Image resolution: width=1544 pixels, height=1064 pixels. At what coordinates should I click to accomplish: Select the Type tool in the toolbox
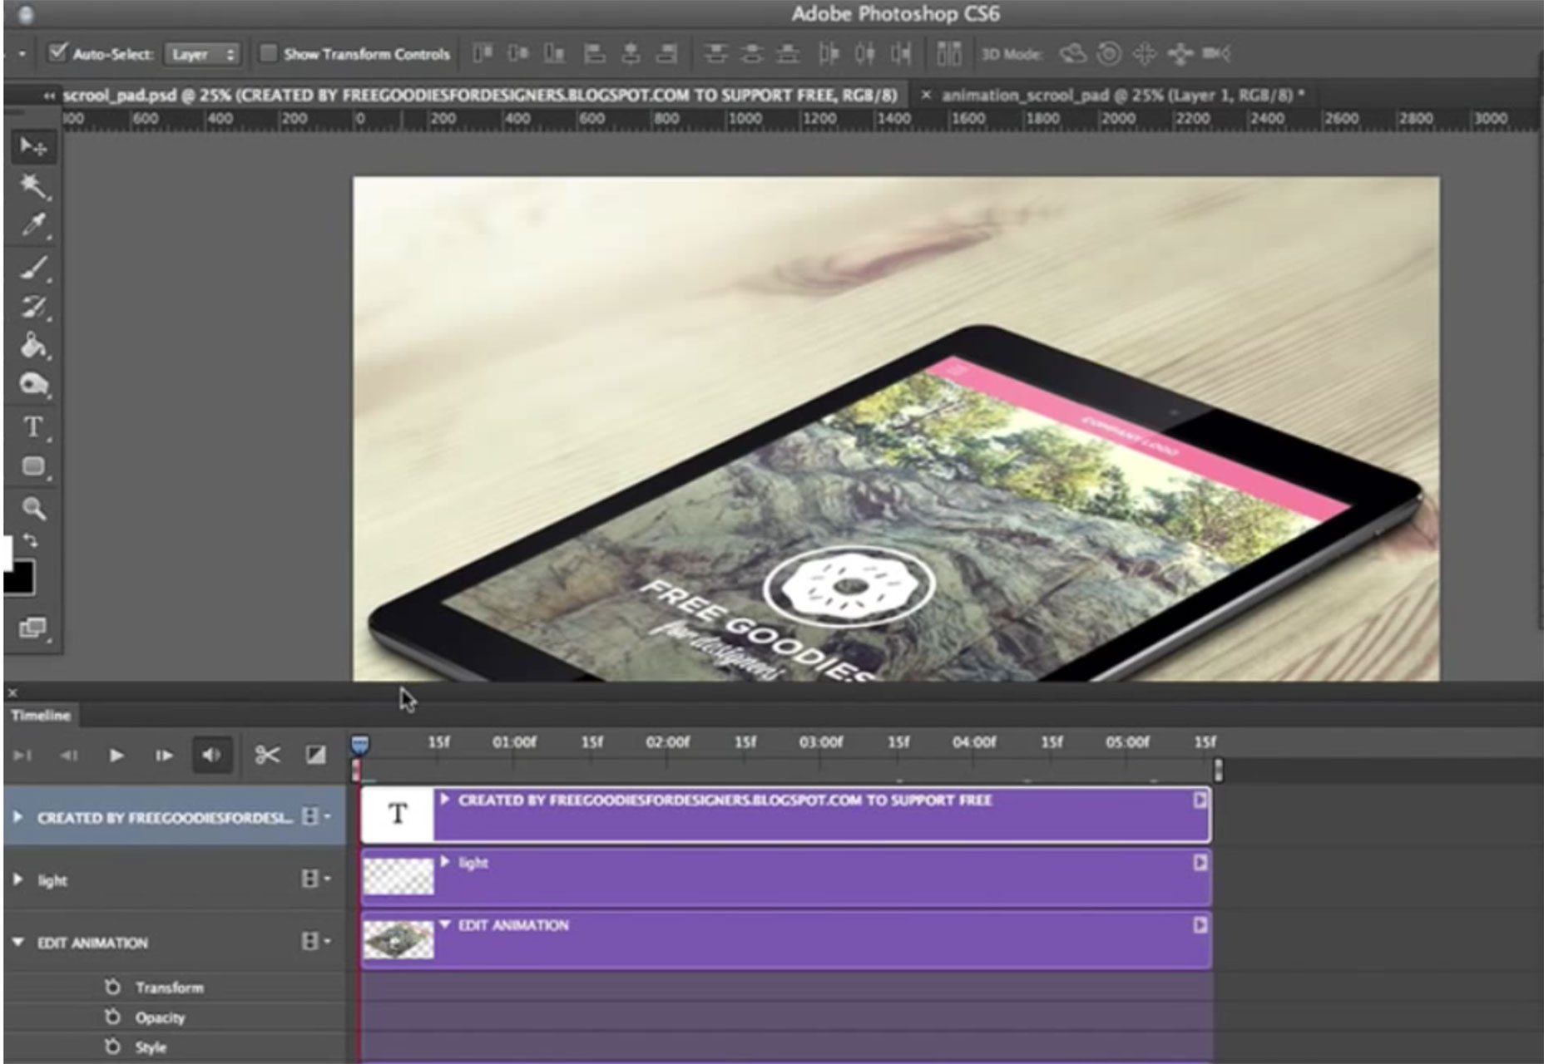[33, 427]
